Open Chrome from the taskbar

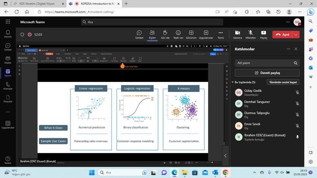(x=225, y=172)
